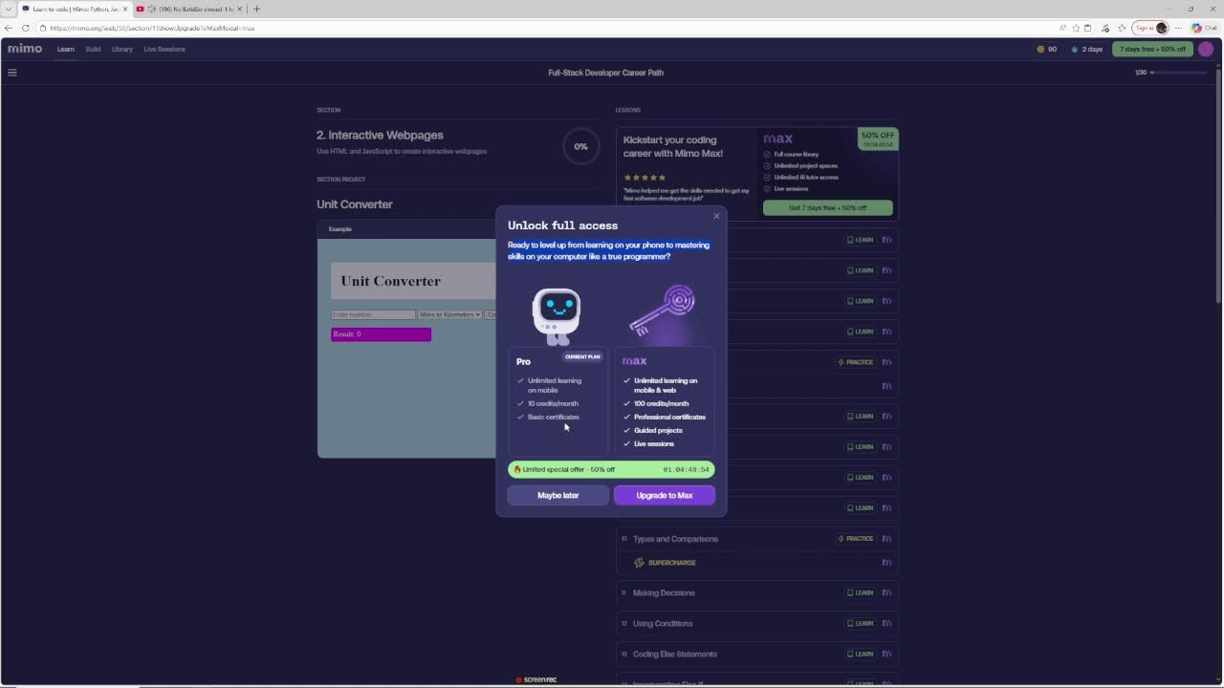Click the coin icon showing 90
1224x688 pixels.
[1040, 49]
